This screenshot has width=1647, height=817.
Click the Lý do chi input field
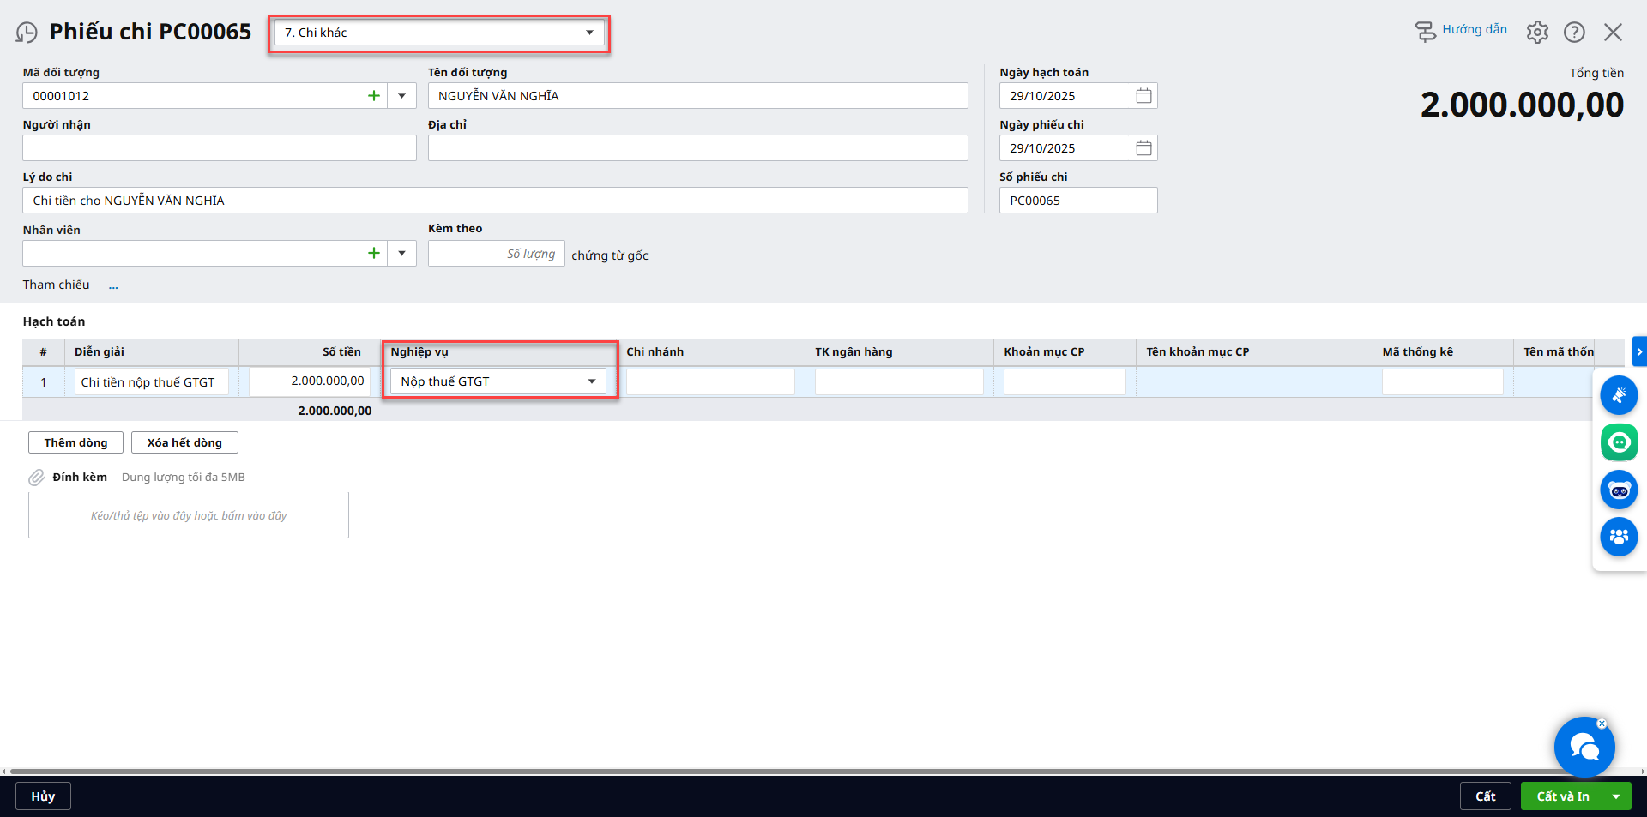click(x=495, y=201)
